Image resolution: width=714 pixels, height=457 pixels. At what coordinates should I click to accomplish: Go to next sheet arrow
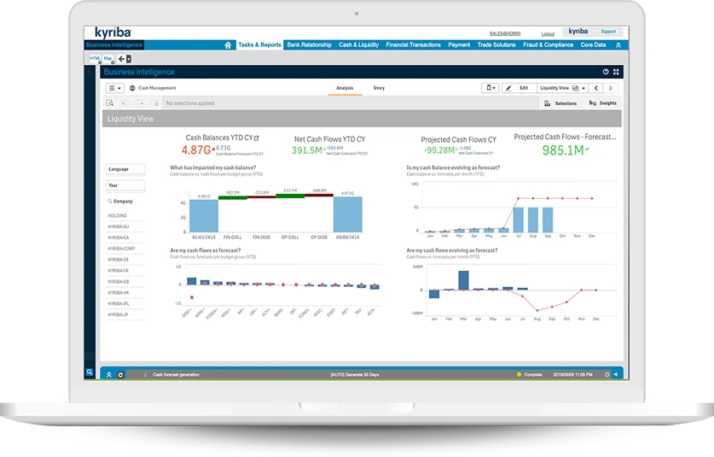(611, 88)
